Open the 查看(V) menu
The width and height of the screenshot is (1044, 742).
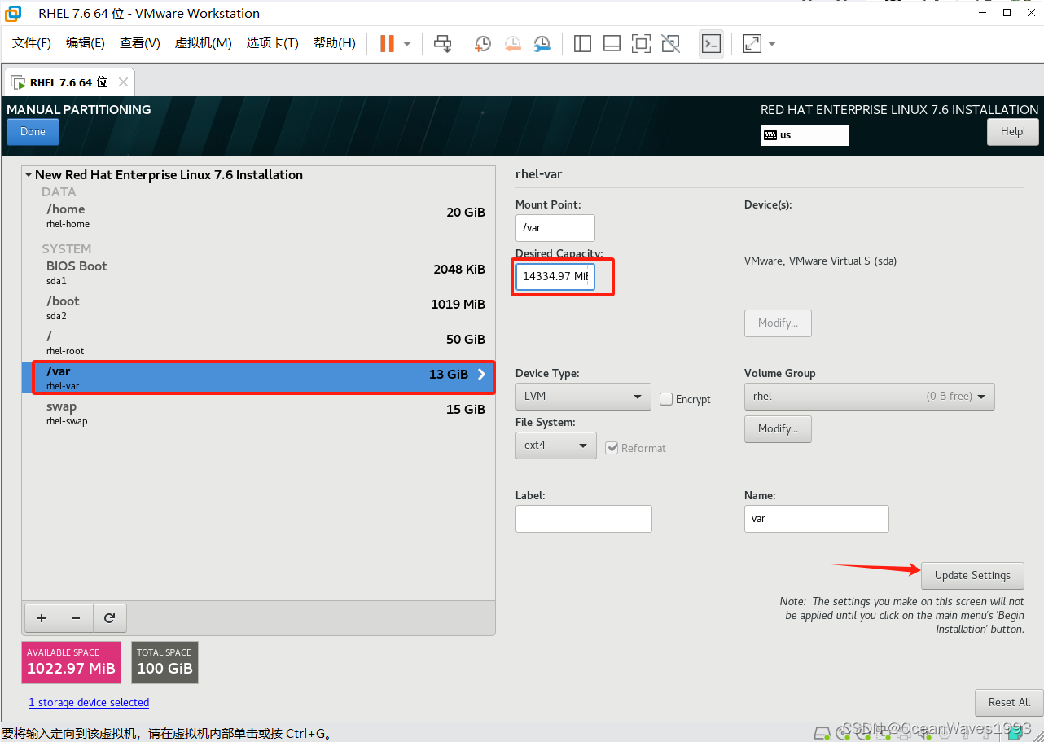[140, 43]
